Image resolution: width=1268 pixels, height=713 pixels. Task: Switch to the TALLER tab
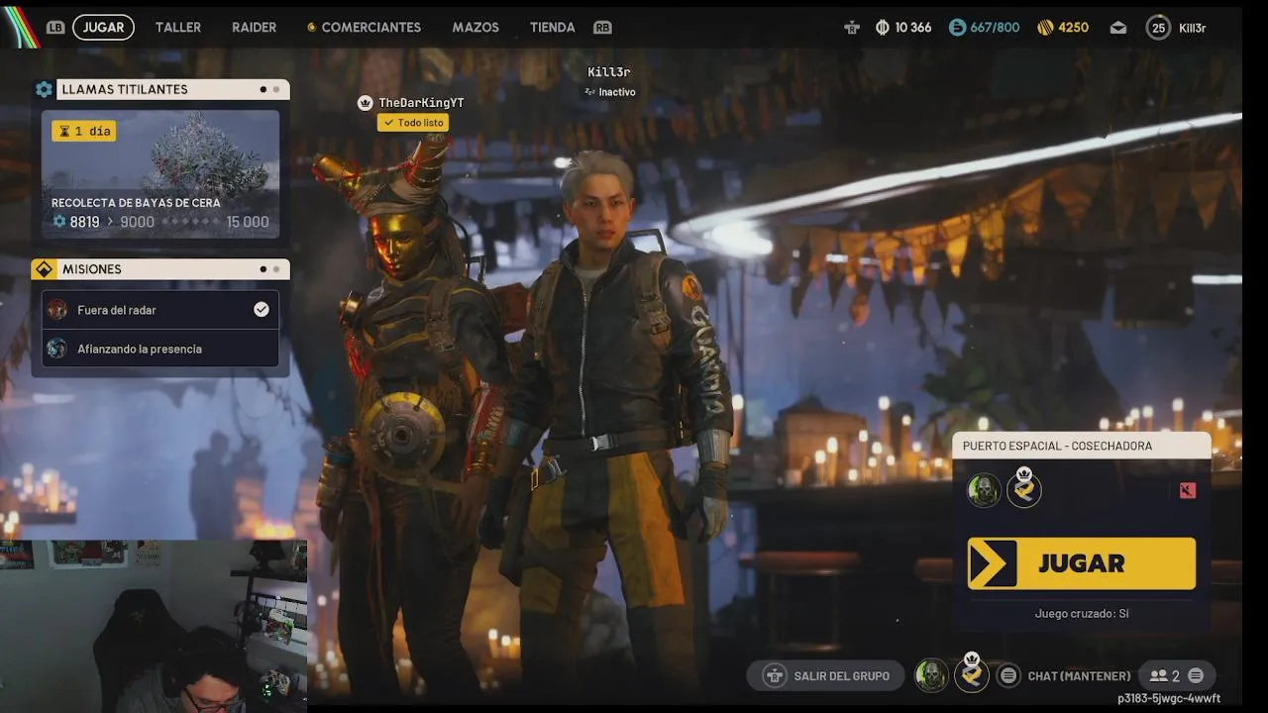(178, 27)
